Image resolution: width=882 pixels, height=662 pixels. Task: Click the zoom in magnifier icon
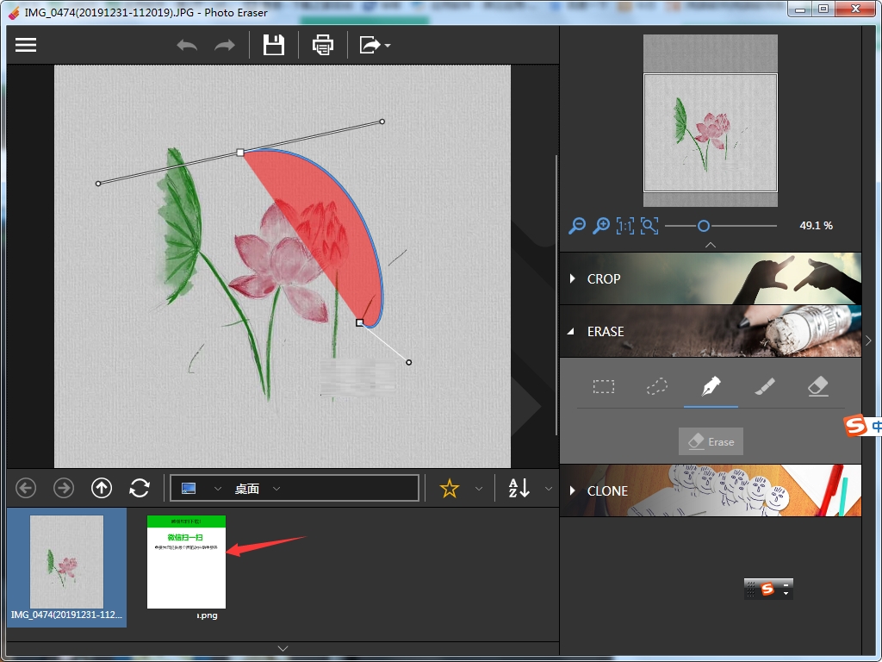tap(601, 226)
